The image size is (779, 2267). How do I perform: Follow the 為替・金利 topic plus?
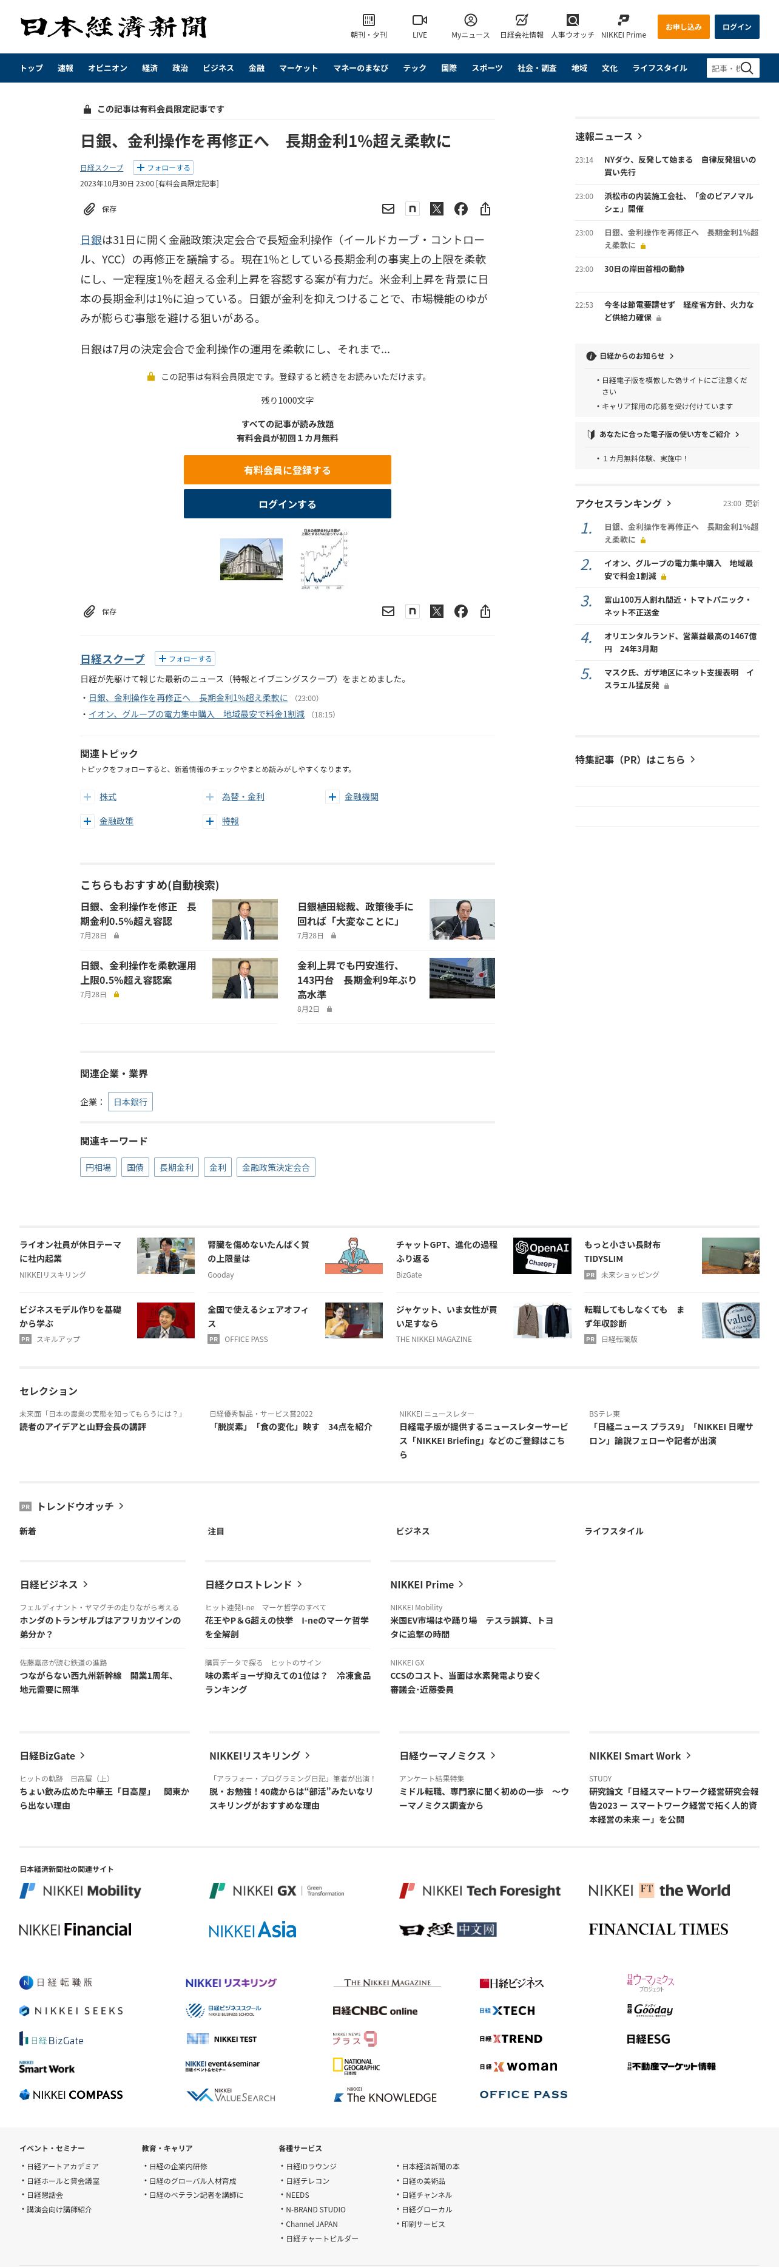tap(209, 796)
